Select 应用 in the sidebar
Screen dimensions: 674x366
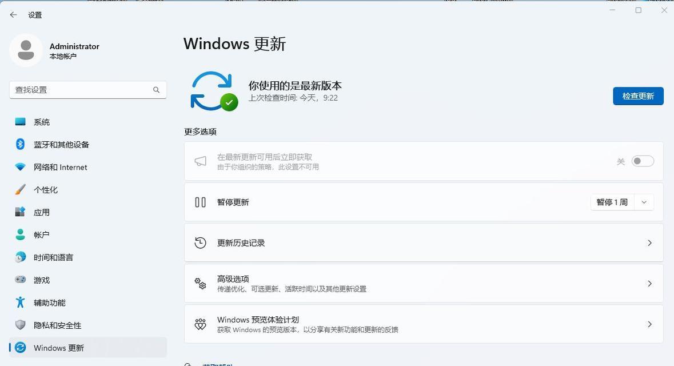click(88, 212)
